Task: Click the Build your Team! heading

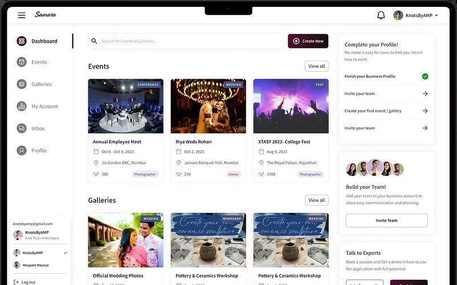Action: pos(366,187)
